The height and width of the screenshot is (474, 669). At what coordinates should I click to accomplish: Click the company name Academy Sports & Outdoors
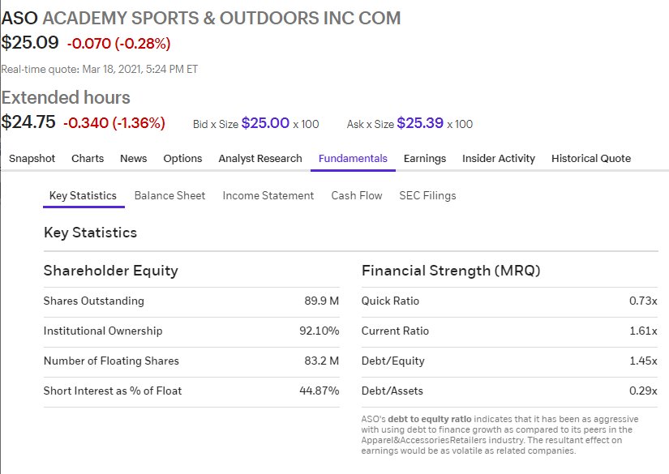tap(222, 19)
